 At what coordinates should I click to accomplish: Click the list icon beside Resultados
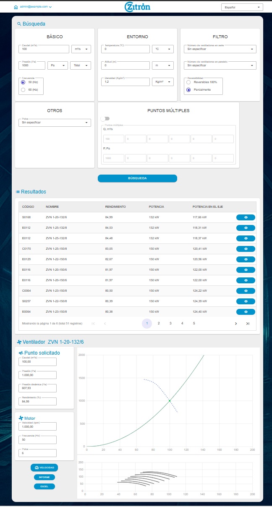click(x=18, y=192)
